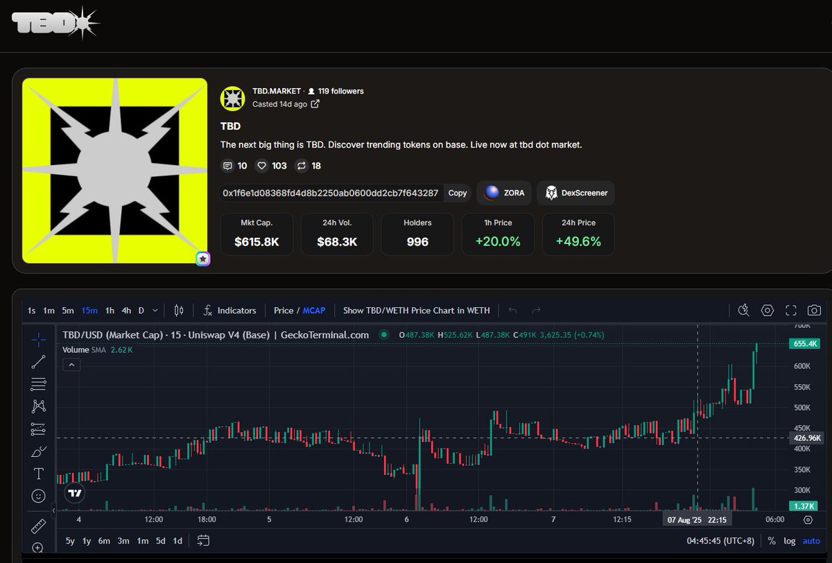Click the TBD/USD (Market Cap) chart title

[x=216, y=335]
